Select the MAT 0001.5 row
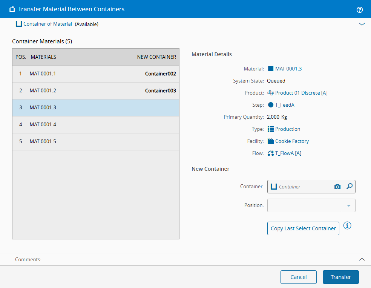Viewport: 371px width, 288px height. [96, 142]
